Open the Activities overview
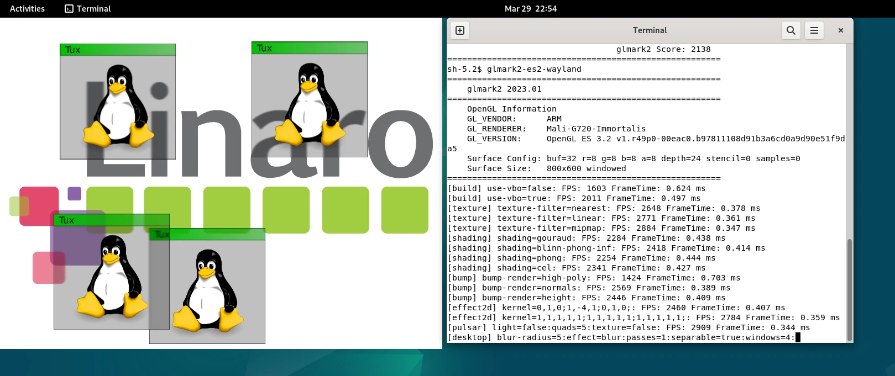 (27, 9)
